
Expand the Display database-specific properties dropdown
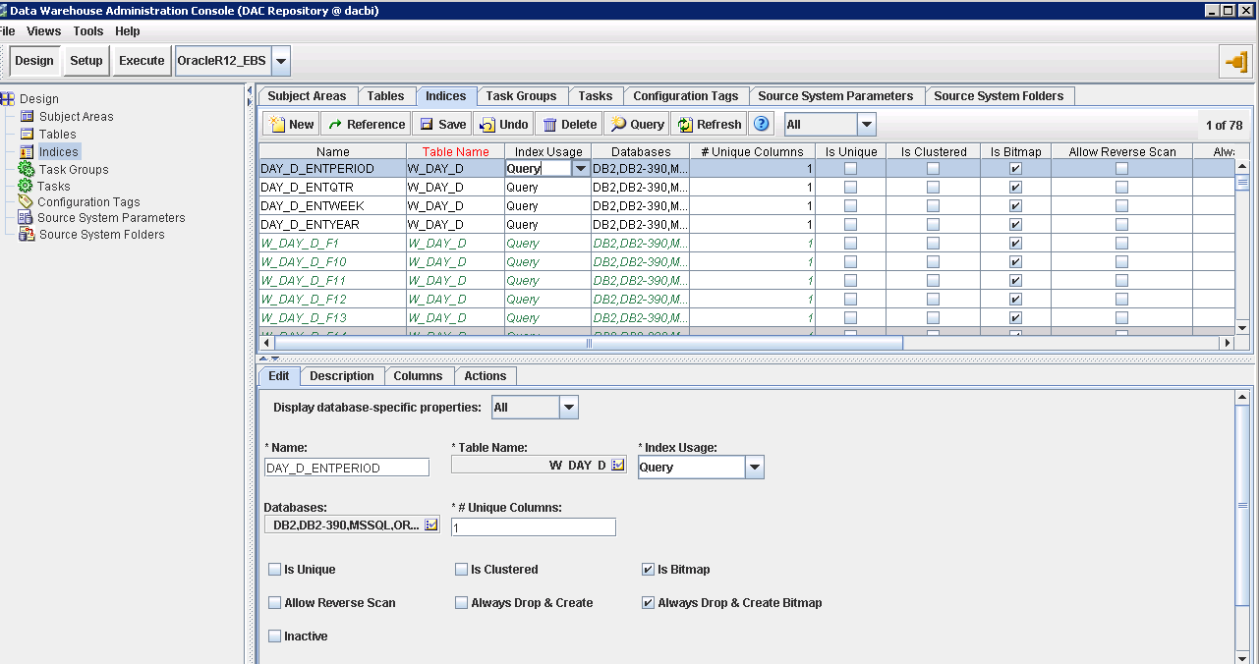pos(567,407)
